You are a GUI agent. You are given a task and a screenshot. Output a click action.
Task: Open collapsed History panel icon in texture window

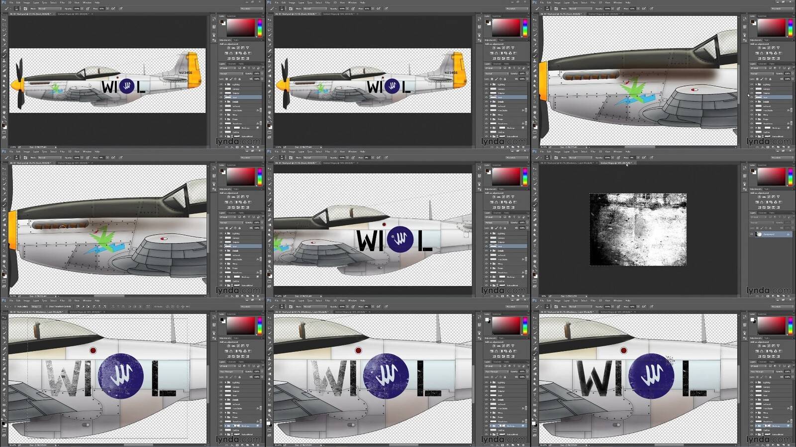click(x=745, y=168)
